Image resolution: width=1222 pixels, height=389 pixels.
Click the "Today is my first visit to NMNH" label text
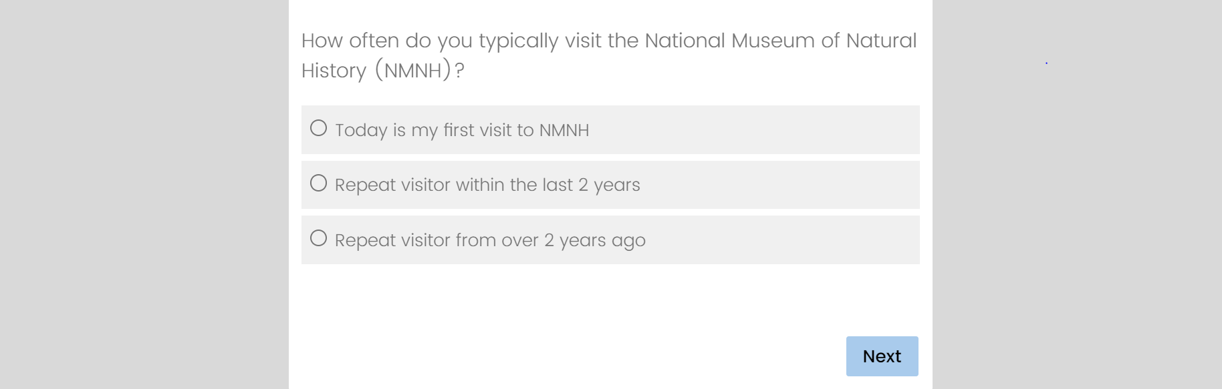click(x=461, y=130)
